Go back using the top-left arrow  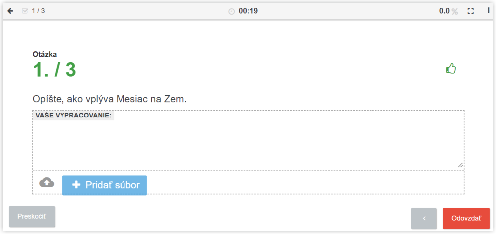click(x=10, y=11)
